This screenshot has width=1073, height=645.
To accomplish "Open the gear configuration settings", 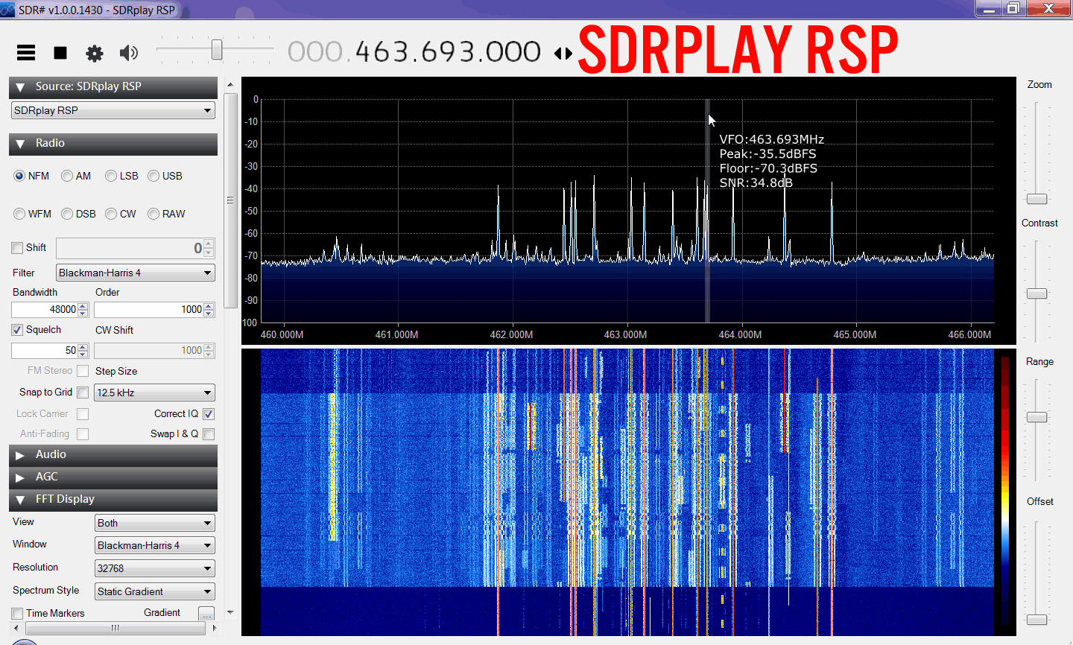I will coord(95,53).
